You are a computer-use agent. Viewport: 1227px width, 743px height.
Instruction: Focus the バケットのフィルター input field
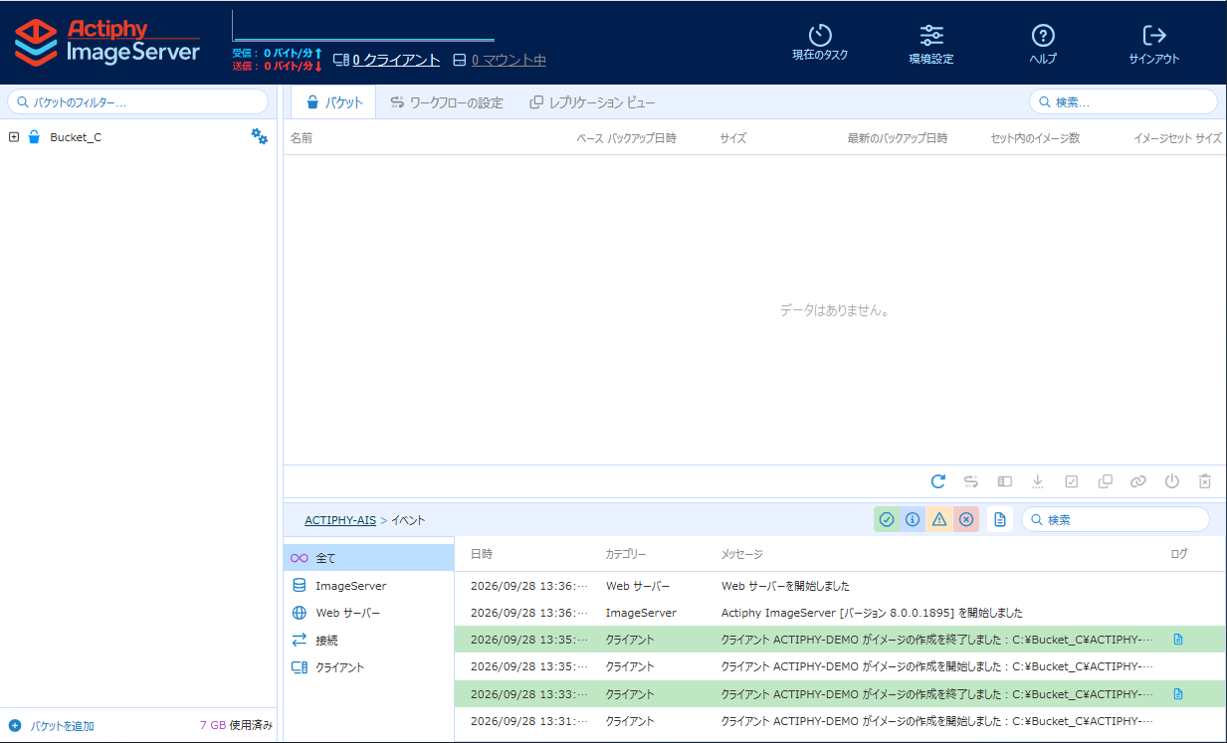pyautogui.click(x=137, y=101)
